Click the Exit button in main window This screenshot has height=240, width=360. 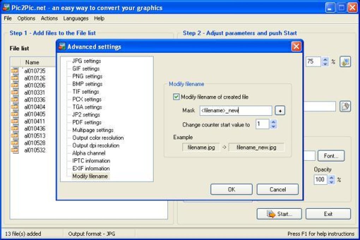(328, 214)
